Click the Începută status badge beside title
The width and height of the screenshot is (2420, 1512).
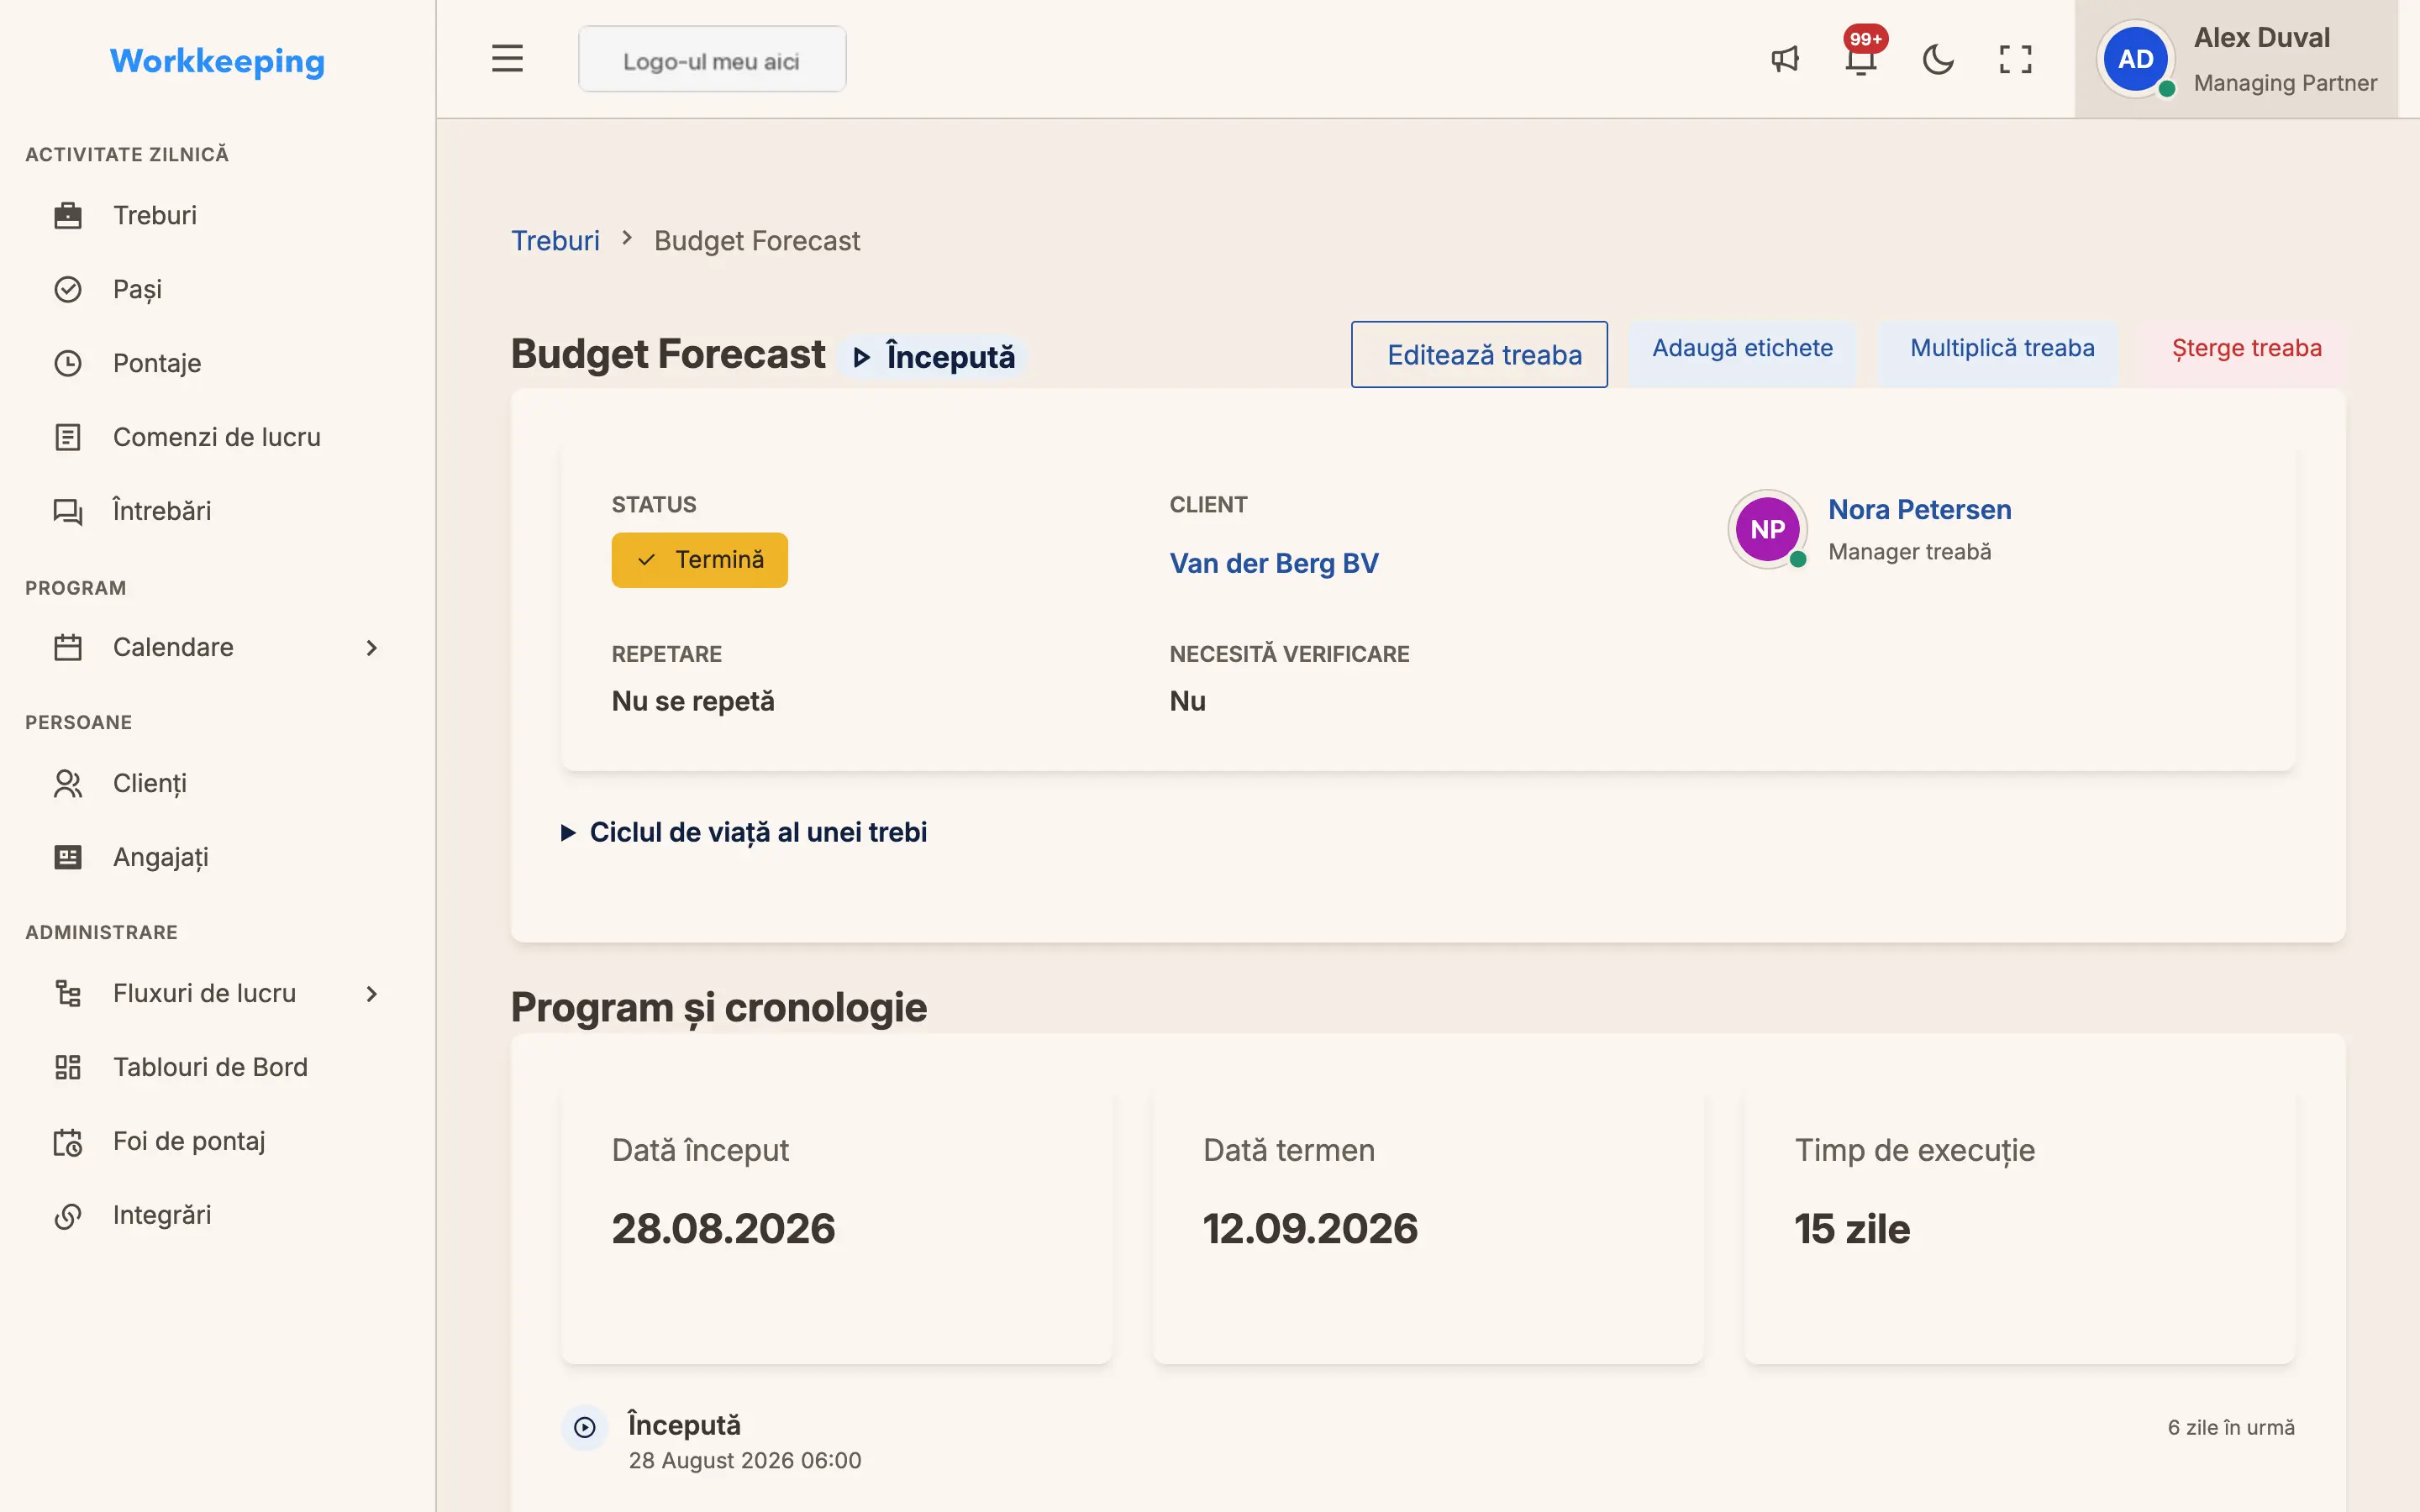(x=933, y=357)
